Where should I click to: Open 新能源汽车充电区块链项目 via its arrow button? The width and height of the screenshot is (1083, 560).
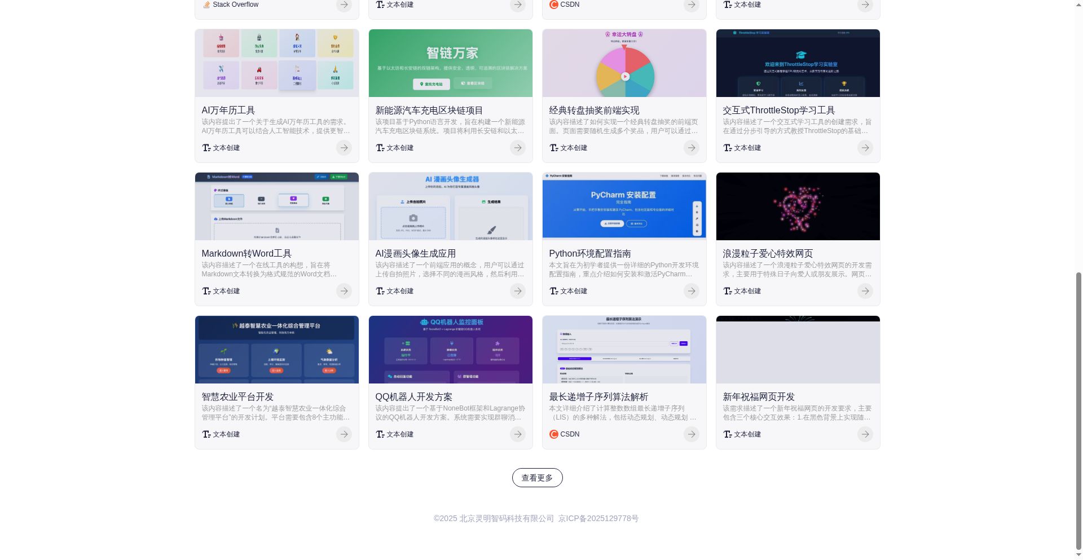coord(517,148)
